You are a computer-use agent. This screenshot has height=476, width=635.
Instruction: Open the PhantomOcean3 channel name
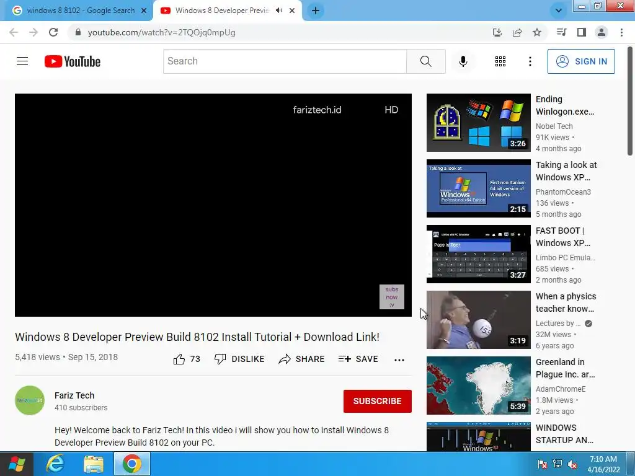tap(563, 192)
